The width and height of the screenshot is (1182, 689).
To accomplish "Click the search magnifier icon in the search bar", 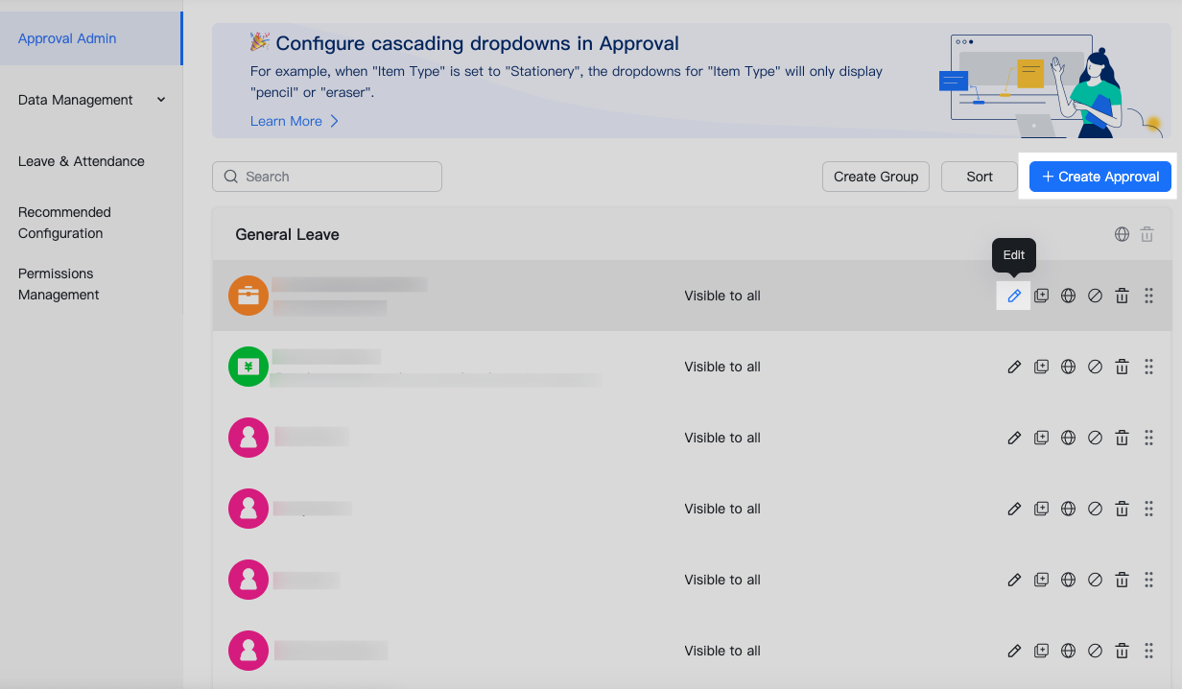I will (230, 177).
